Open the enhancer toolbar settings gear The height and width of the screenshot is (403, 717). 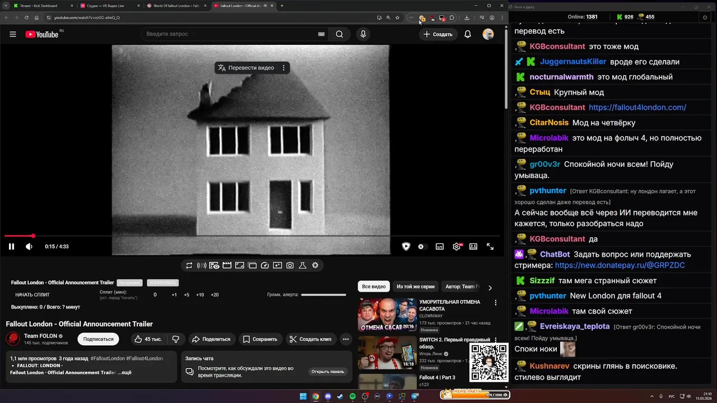[x=315, y=265]
